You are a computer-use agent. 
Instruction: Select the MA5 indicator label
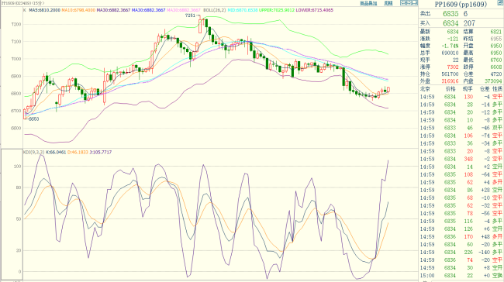pyautogui.click(x=44, y=10)
